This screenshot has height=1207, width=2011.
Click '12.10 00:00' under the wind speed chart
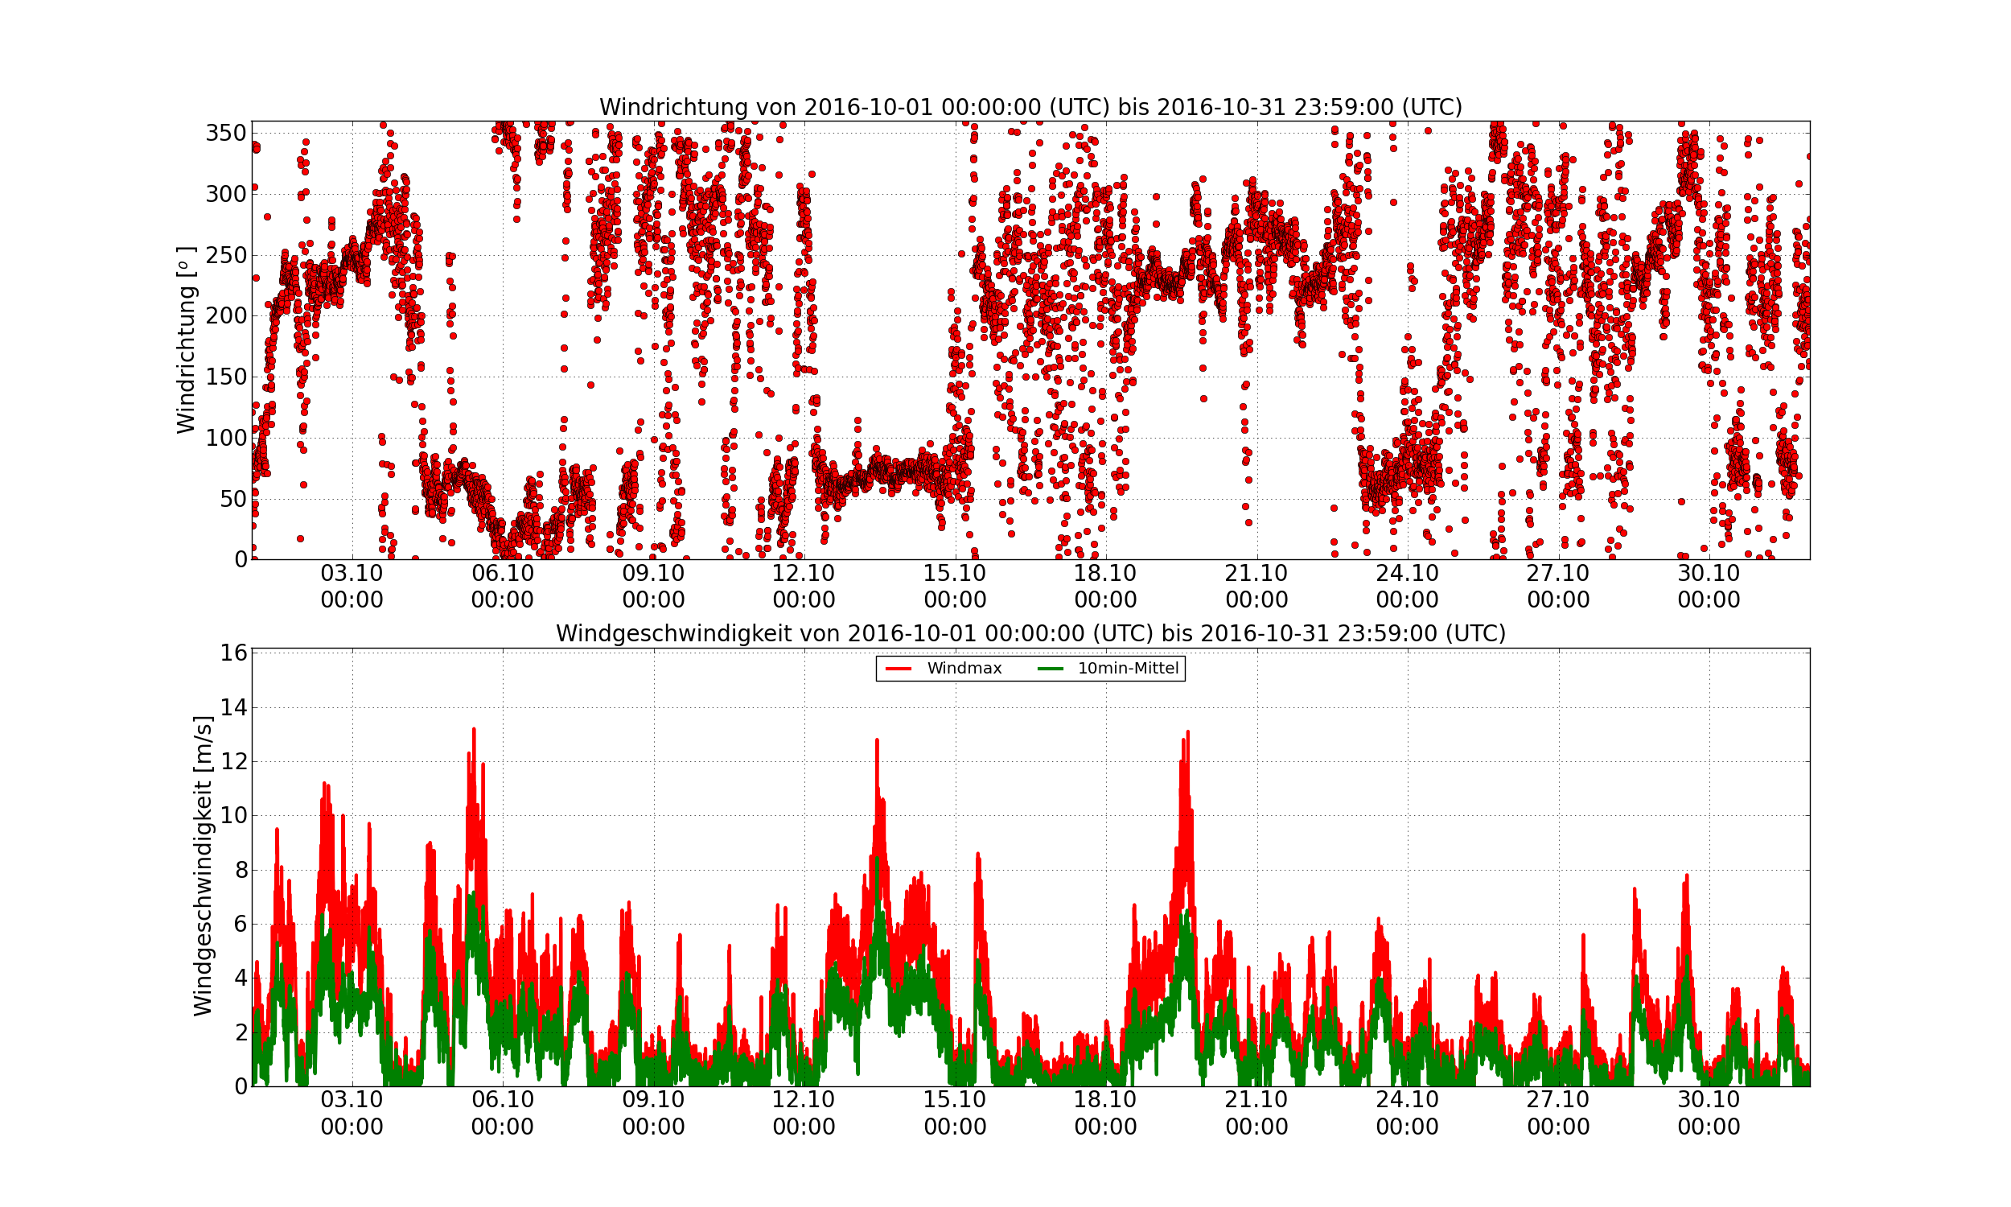coord(804,1114)
